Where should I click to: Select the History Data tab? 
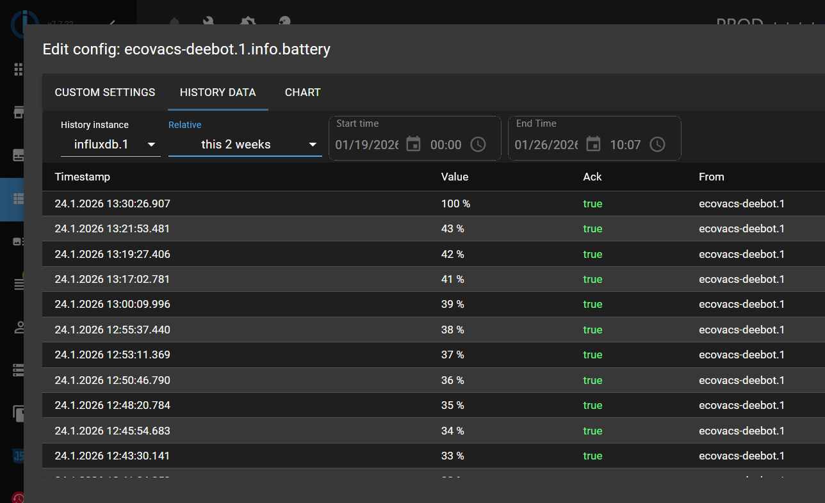point(218,92)
